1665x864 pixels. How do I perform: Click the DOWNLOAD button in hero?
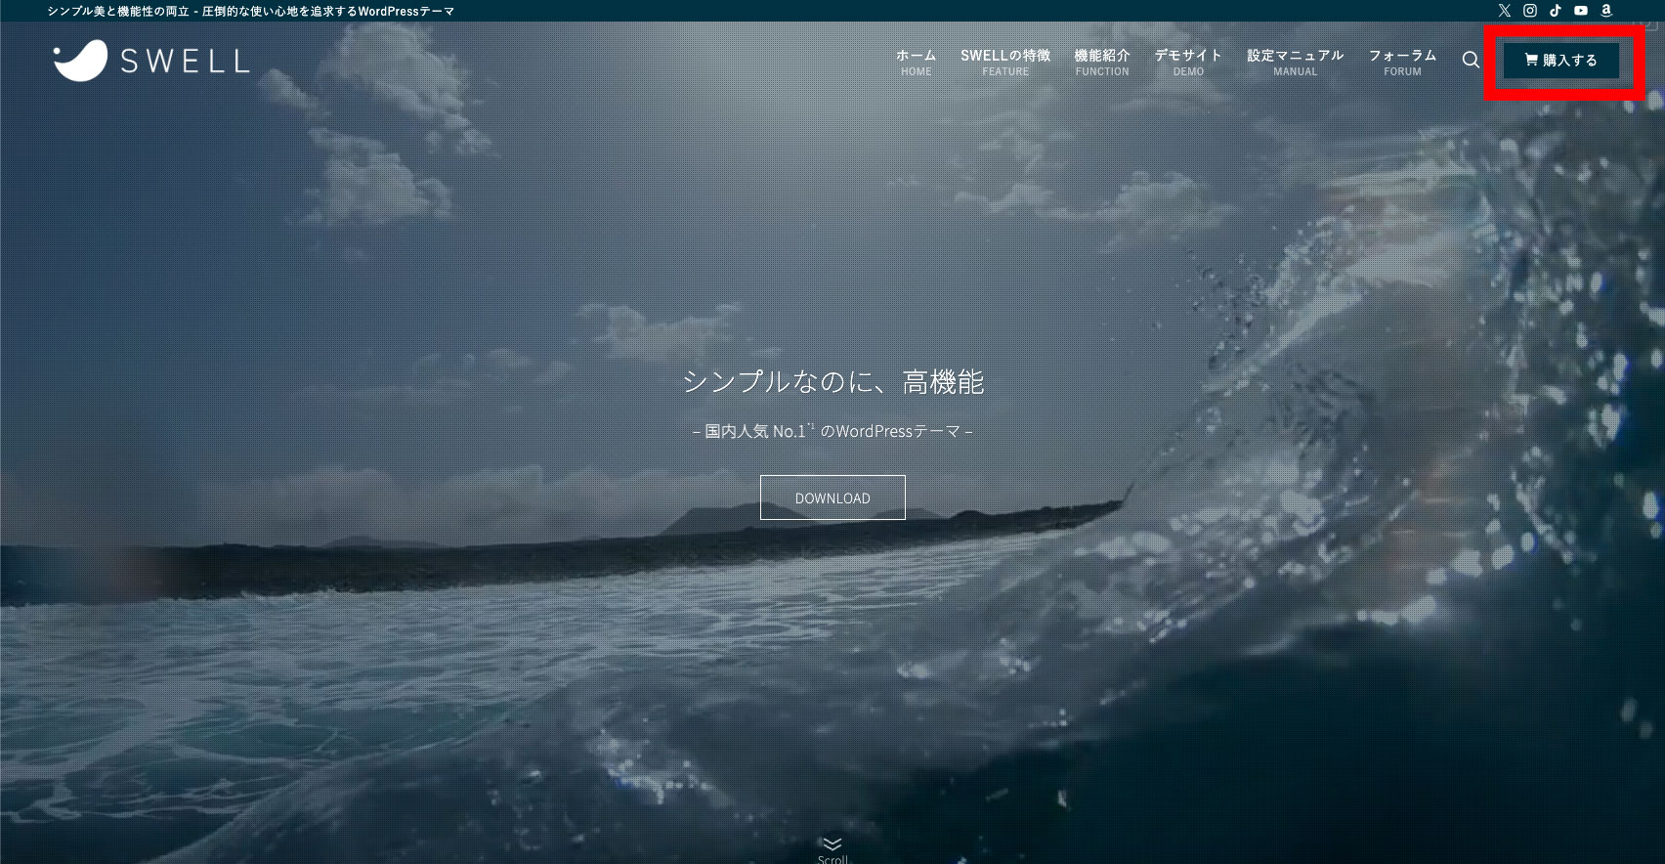point(832,497)
